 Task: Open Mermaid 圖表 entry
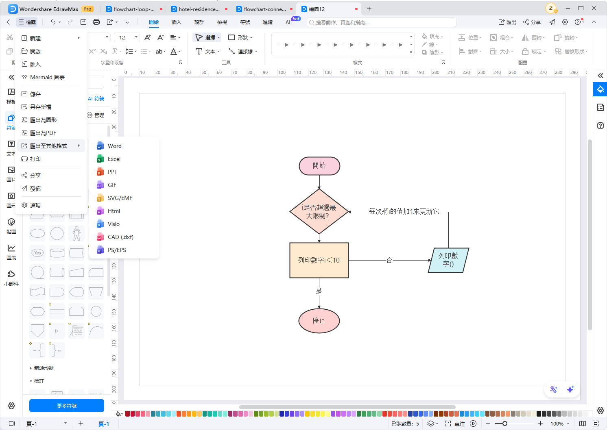(x=51, y=77)
